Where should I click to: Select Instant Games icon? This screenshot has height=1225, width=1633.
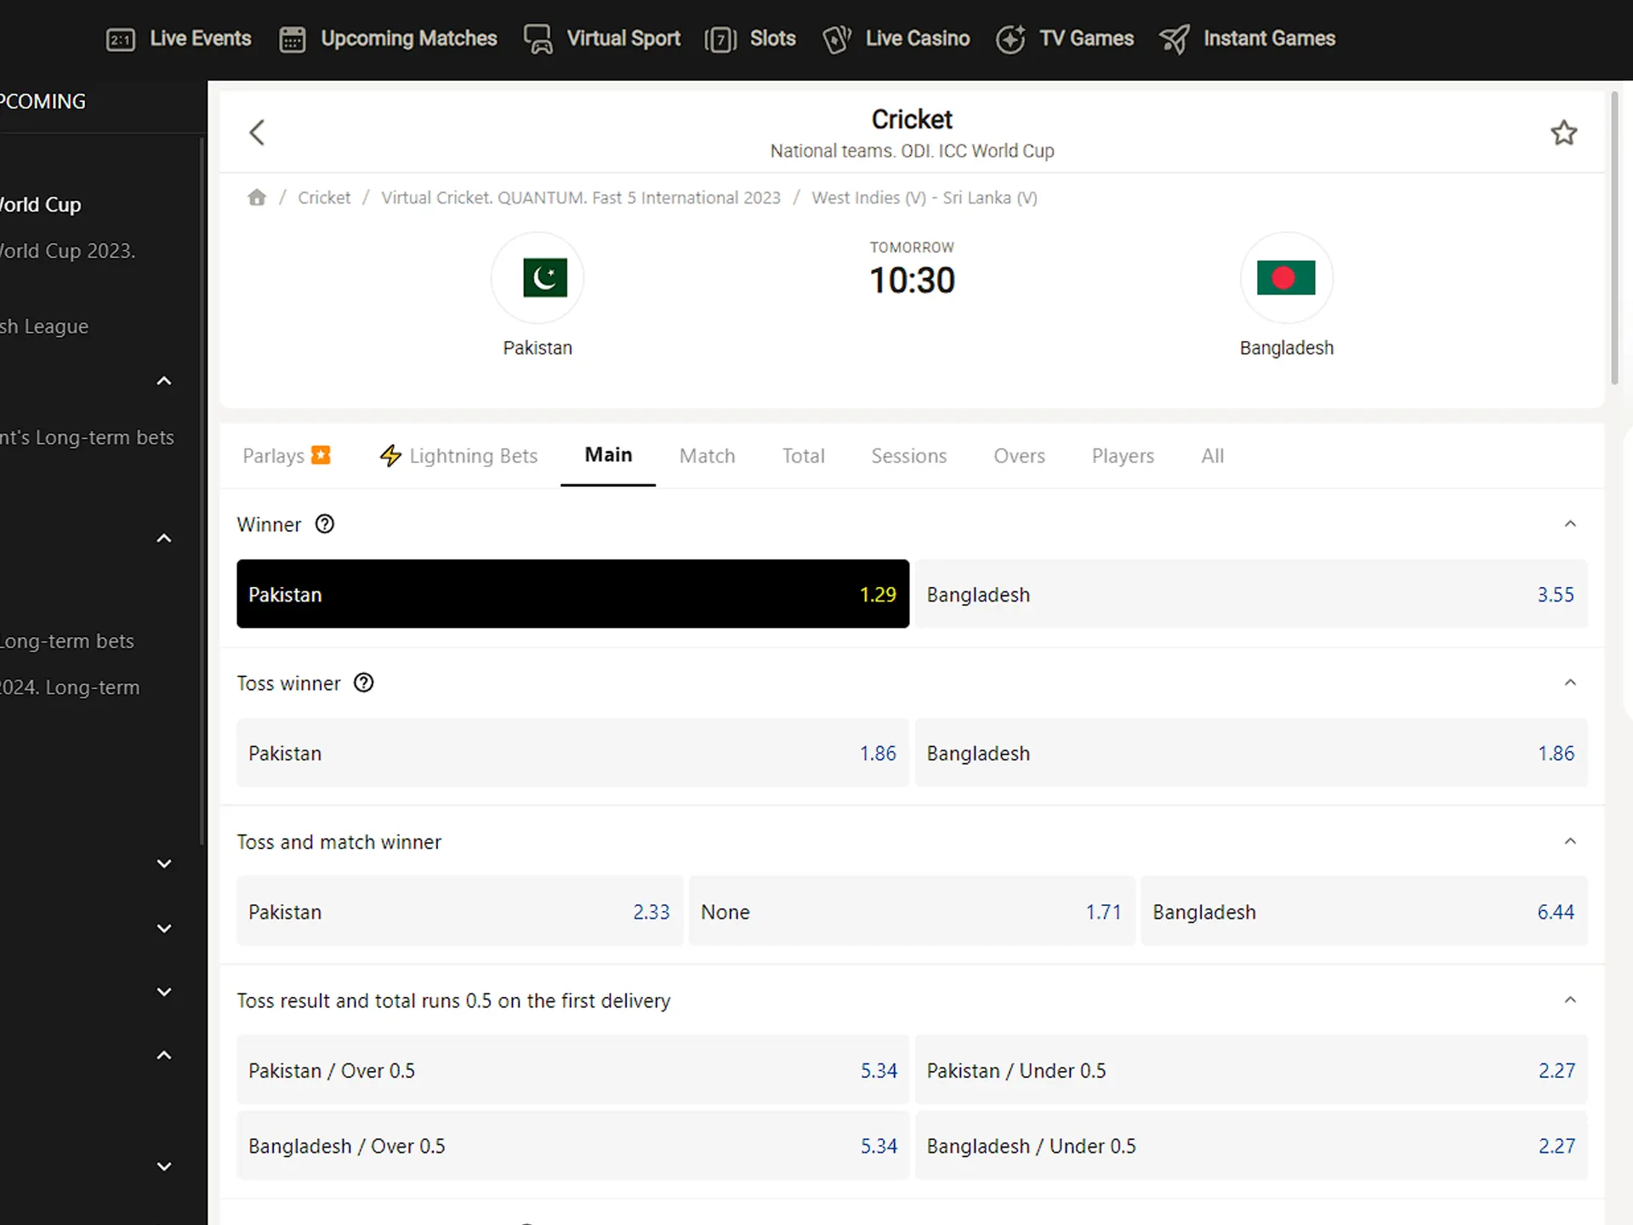coord(1173,38)
